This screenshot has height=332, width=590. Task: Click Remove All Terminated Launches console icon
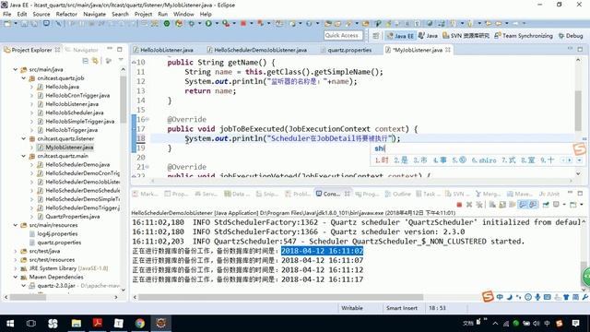(x=479, y=205)
